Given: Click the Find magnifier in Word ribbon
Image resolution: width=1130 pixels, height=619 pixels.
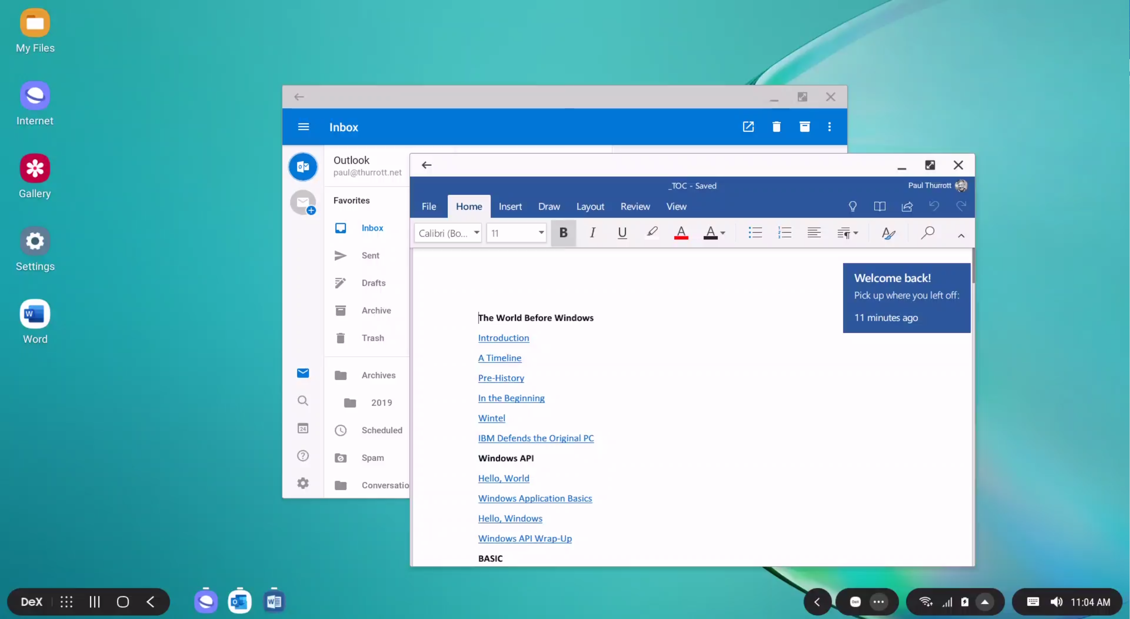Looking at the screenshot, I should 927,233.
